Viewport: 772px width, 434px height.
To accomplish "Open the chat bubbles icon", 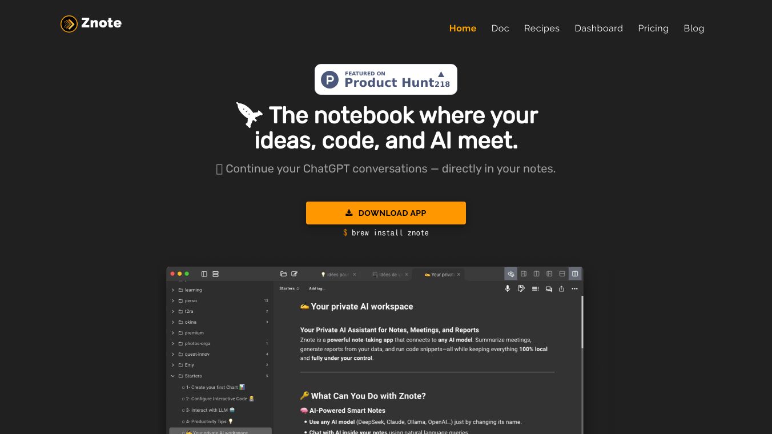I will click(549, 289).
